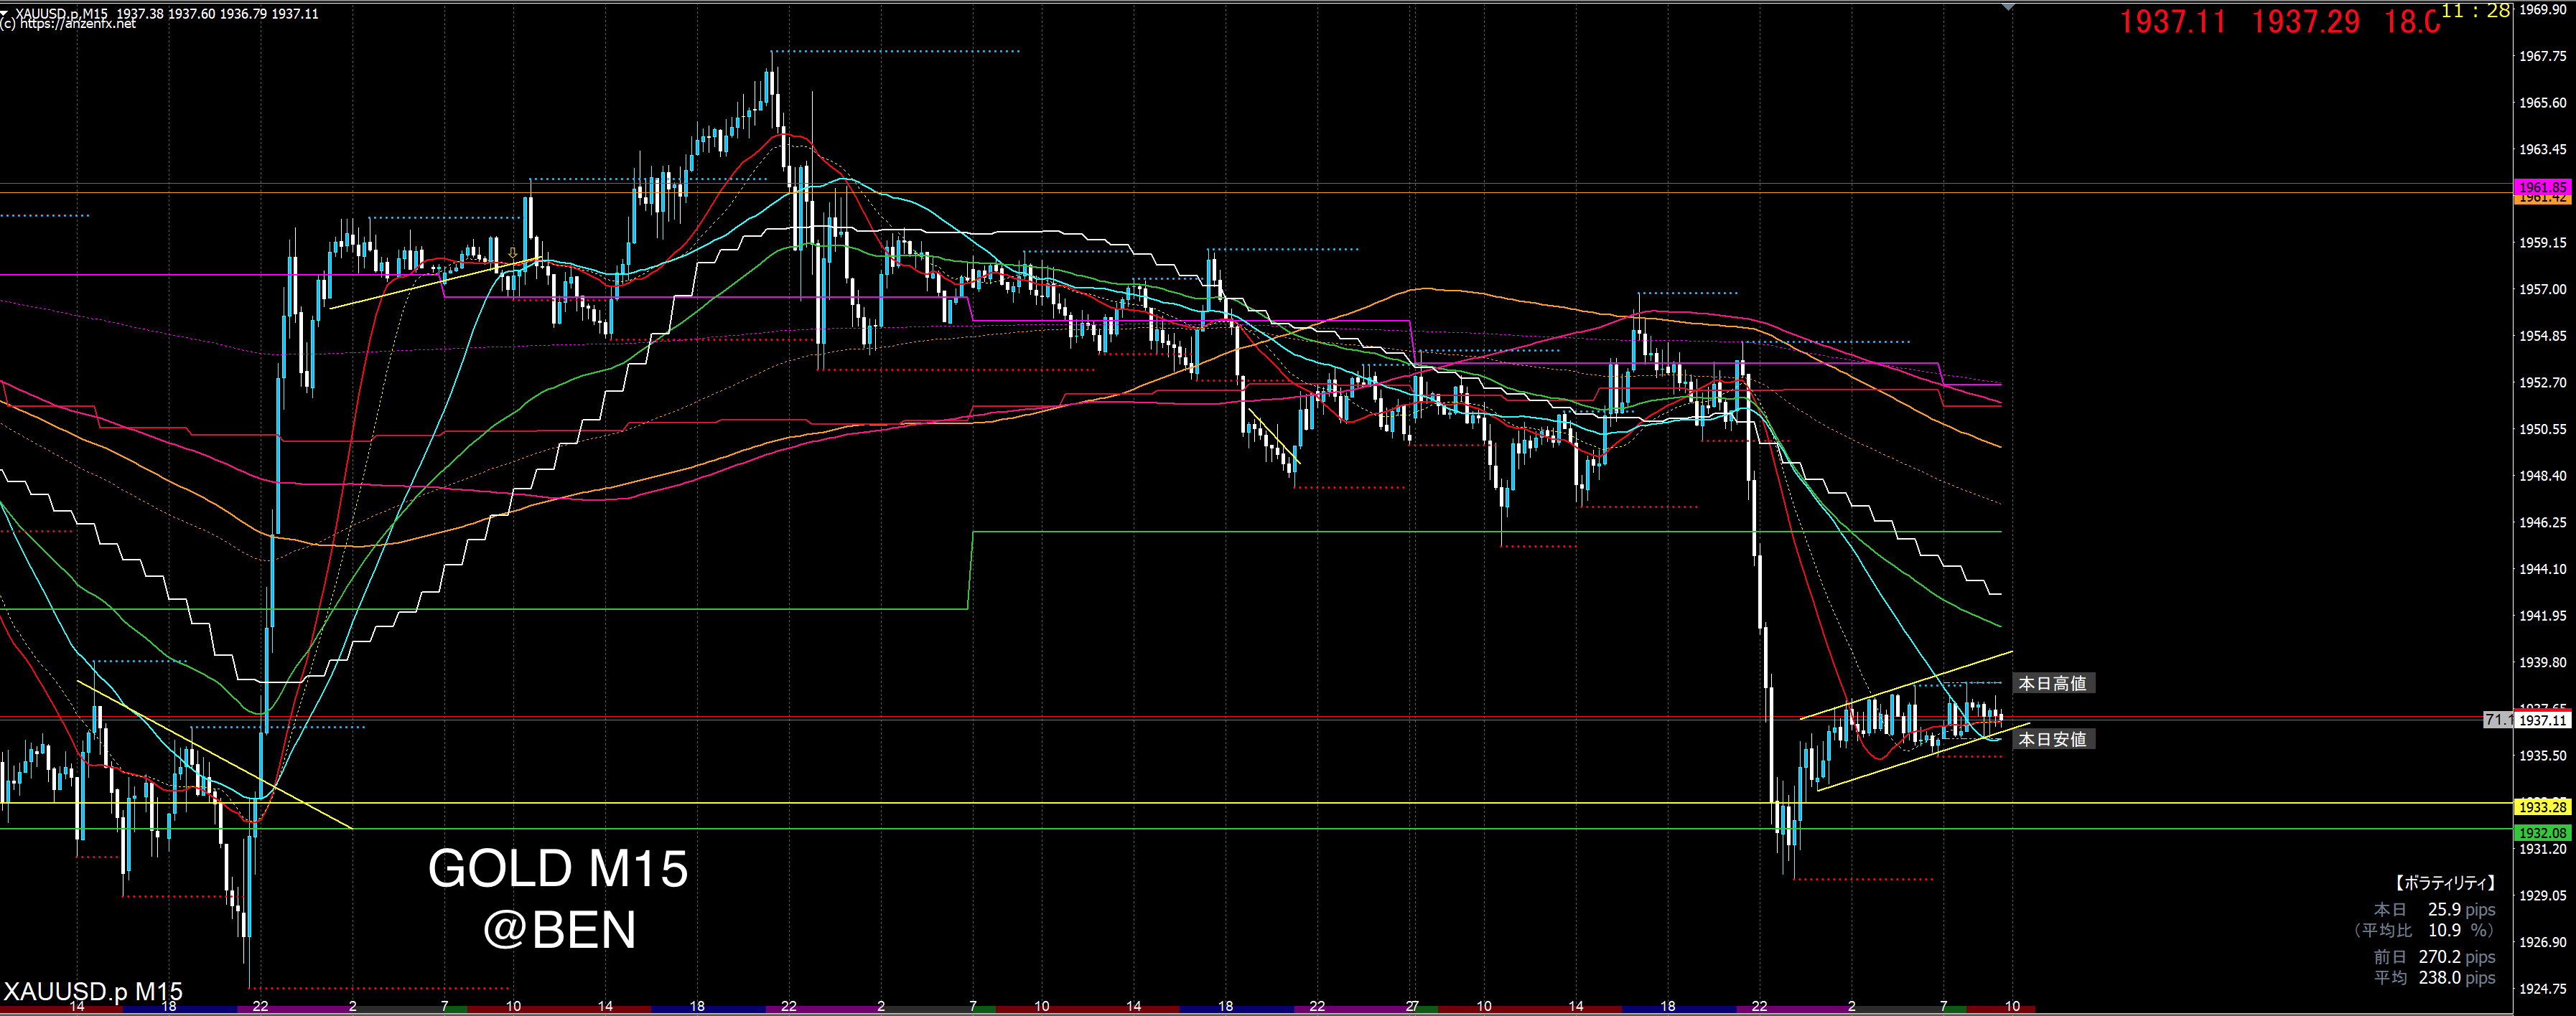Click the large GOLD M15 text label
This screenshot has width=2576, height=1016.
pyautogui.click(x=557, y=868)
